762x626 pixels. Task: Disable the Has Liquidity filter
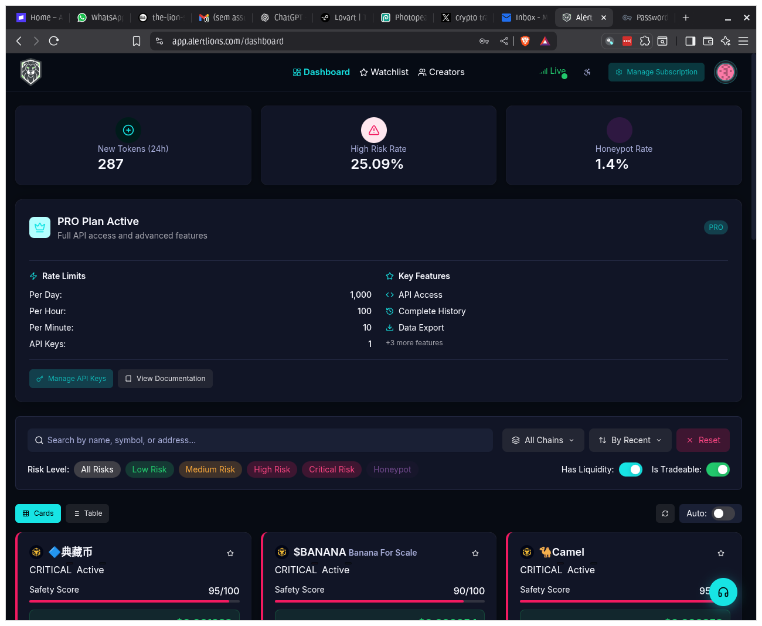[x=631, y=469]
